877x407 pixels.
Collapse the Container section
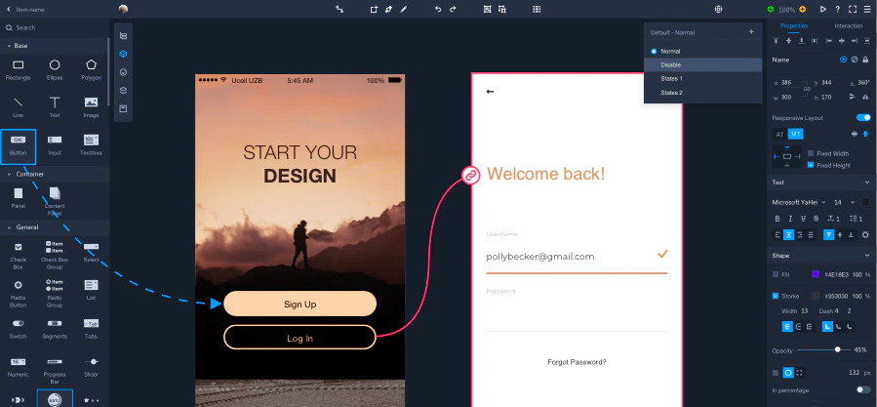click(x=9, y=174)
